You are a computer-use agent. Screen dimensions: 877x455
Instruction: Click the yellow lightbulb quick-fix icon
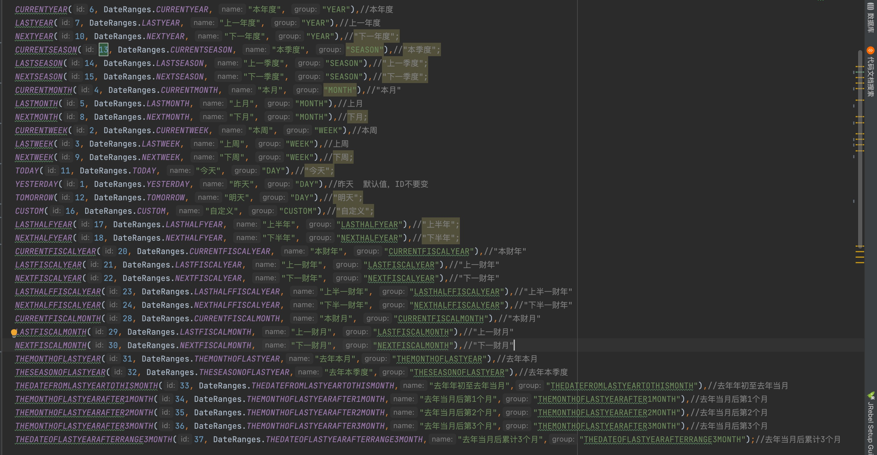pyautogui.click(x=14, y=333)
